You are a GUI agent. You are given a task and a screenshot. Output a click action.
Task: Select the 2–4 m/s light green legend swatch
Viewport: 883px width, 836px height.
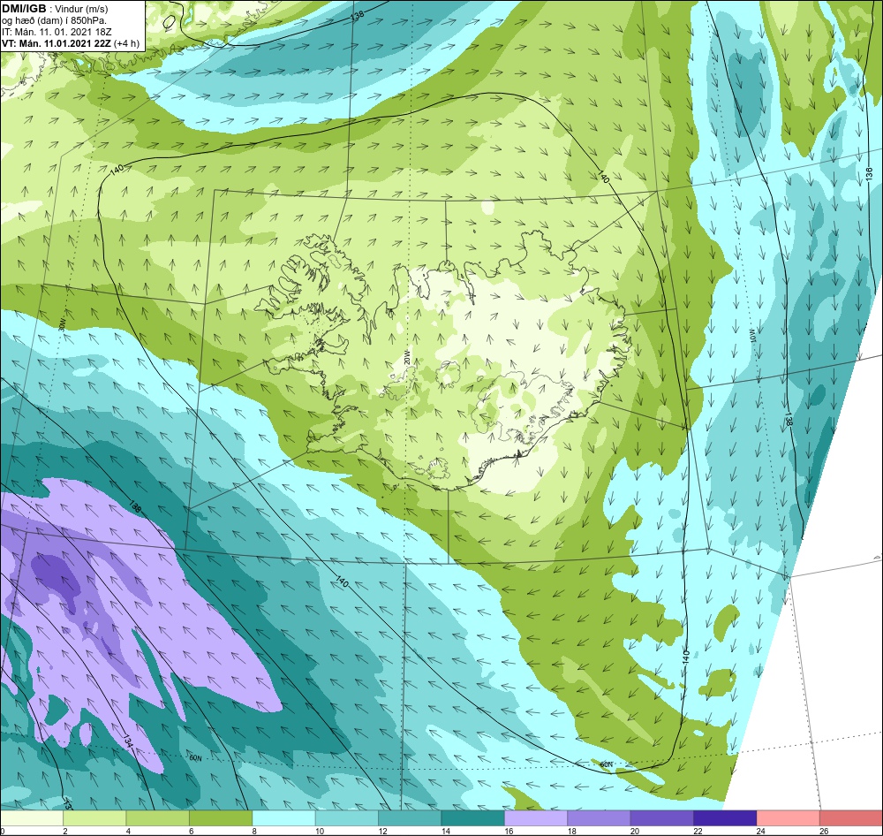click(94, 818)
